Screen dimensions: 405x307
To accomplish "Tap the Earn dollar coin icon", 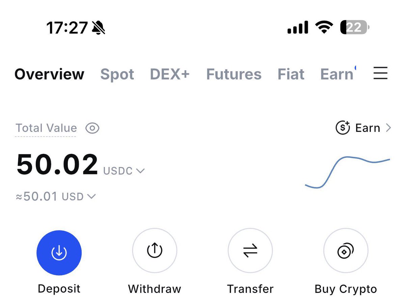I will [x=343, y=128].
